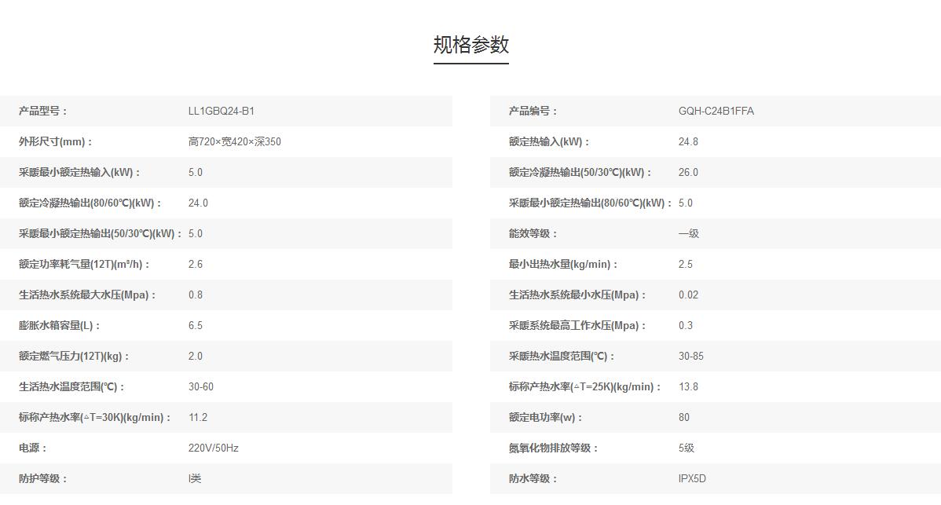Select protection class value I类
This screenshot has height=505, width=941.
195,478
